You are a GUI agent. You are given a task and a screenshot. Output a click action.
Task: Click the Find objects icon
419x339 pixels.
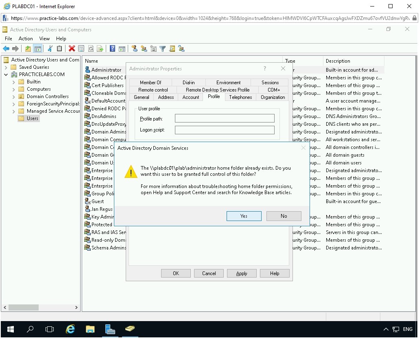point(172,49)
